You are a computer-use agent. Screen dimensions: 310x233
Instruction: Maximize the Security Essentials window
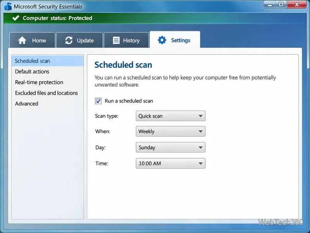(x=281, y=5)
